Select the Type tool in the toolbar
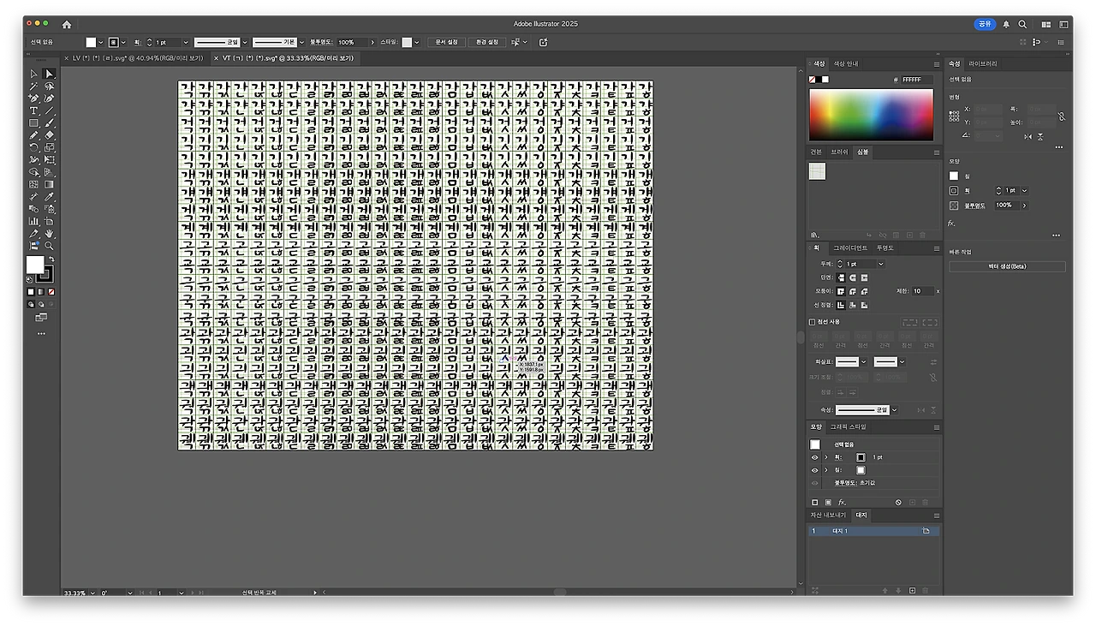This screenshot has width=1096, height=626. point(33,110)
